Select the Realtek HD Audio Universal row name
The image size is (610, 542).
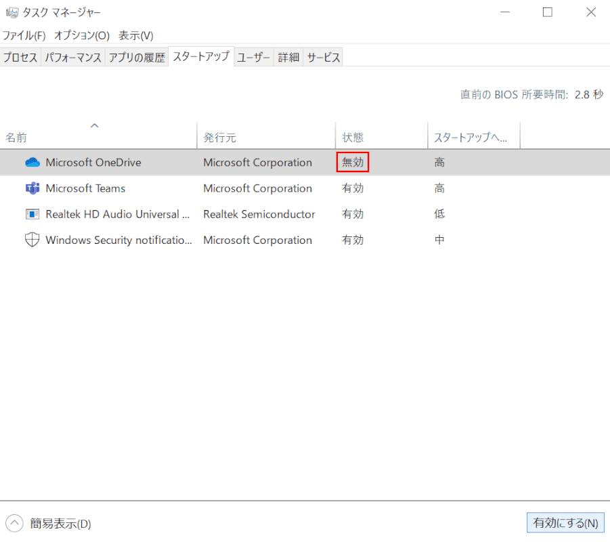(x=118, y=214)
